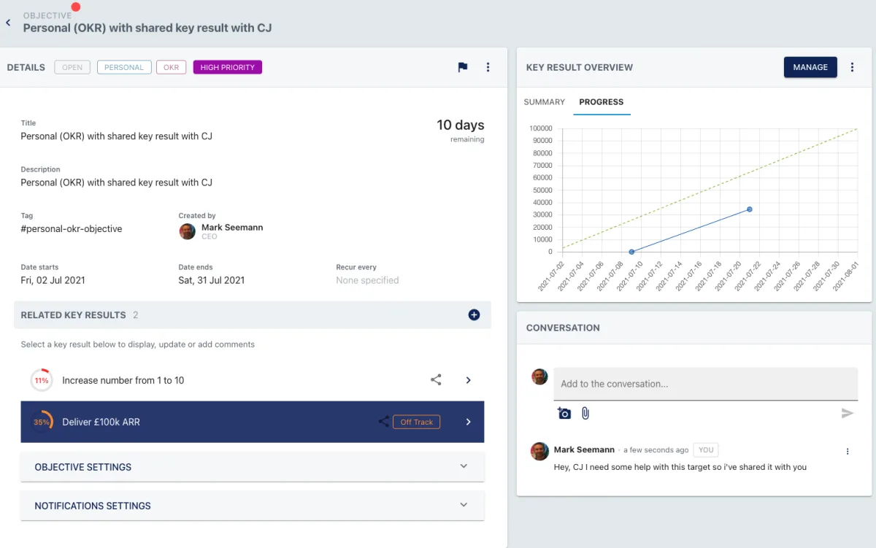
Task: Share the 'Increase number from 1 to 10' key result
Action: [x=436, y=380]
